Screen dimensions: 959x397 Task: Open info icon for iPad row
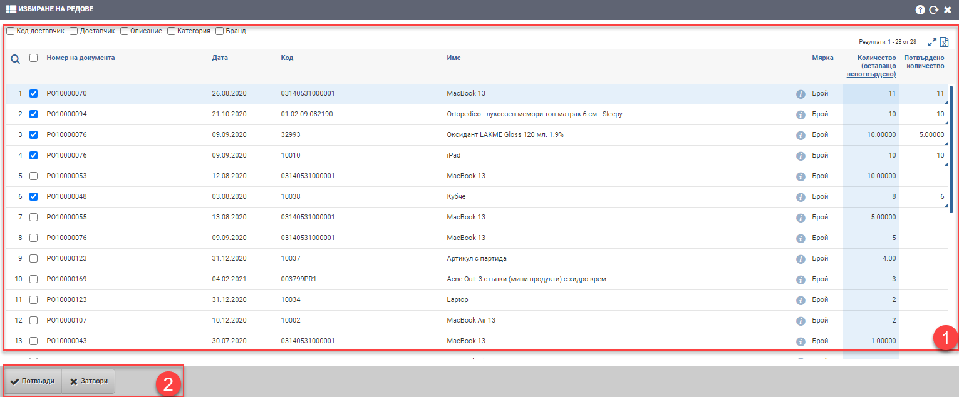tap(801, 156)
